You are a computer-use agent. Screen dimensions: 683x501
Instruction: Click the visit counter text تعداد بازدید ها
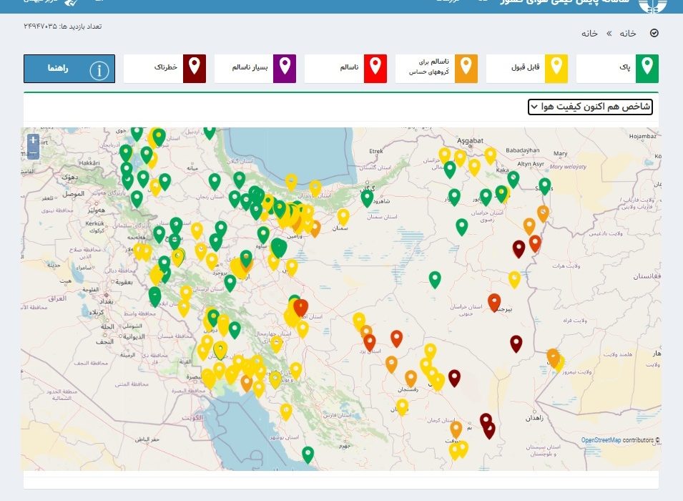click(62, 26)
